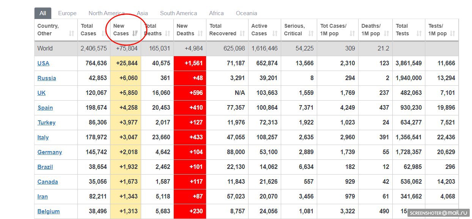Select World active cases 1,616,446

[x=264, y=49]
